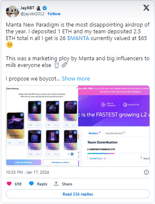Click the reply speech bubble icon

tap(32, 184)
